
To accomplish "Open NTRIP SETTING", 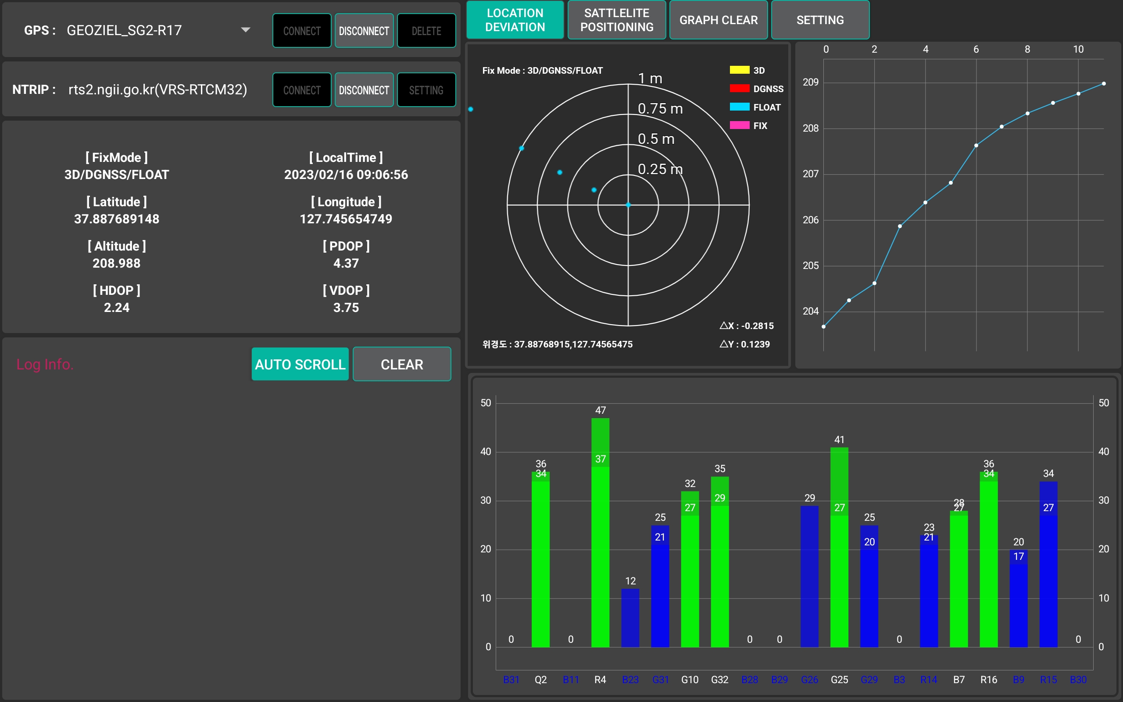I will click(426, 90).
